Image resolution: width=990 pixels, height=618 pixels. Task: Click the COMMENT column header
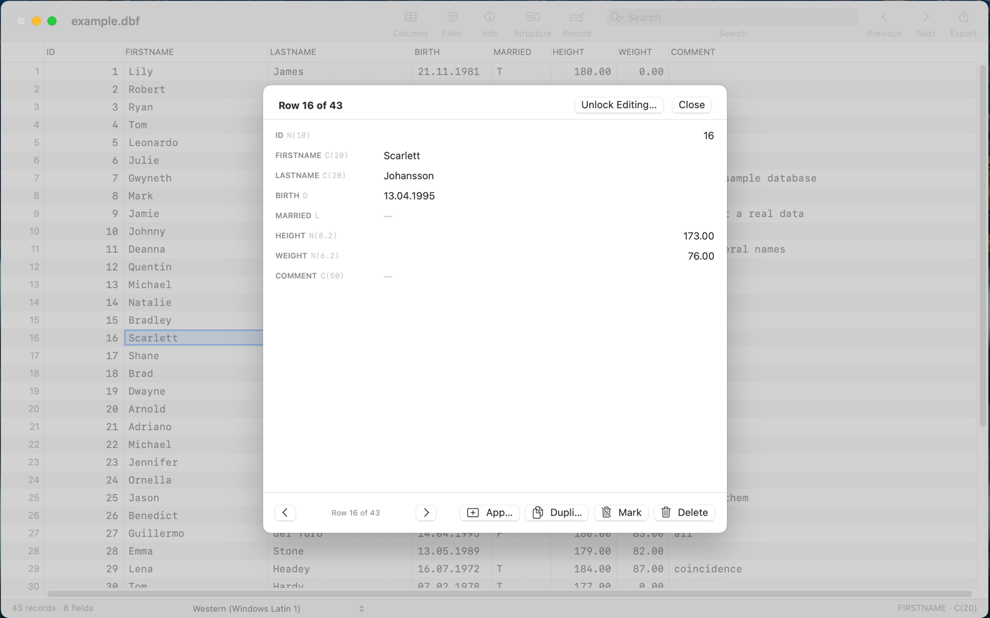[823, 52]
